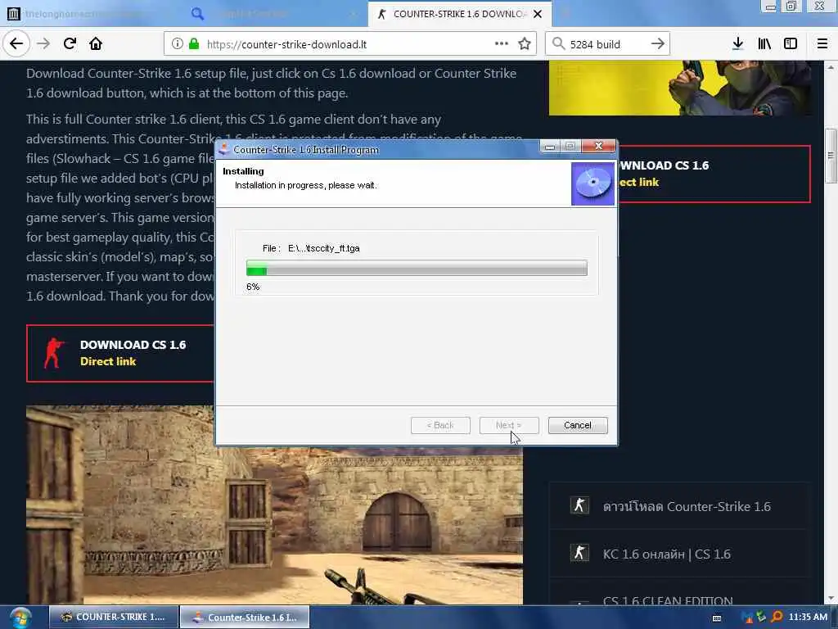Go back with the browser back arrow
The height and width of the screenshot is (629, 838).
pyautogui.click(x=16, y=44)
